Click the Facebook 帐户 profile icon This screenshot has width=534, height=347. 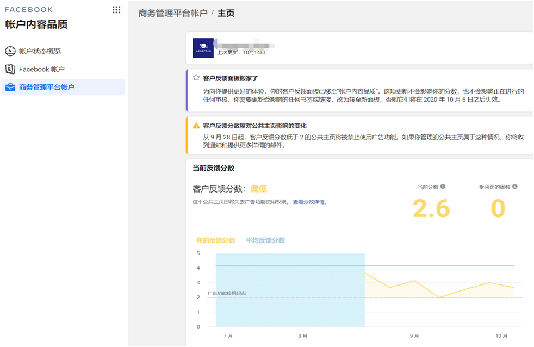click(x=10, y=69)
